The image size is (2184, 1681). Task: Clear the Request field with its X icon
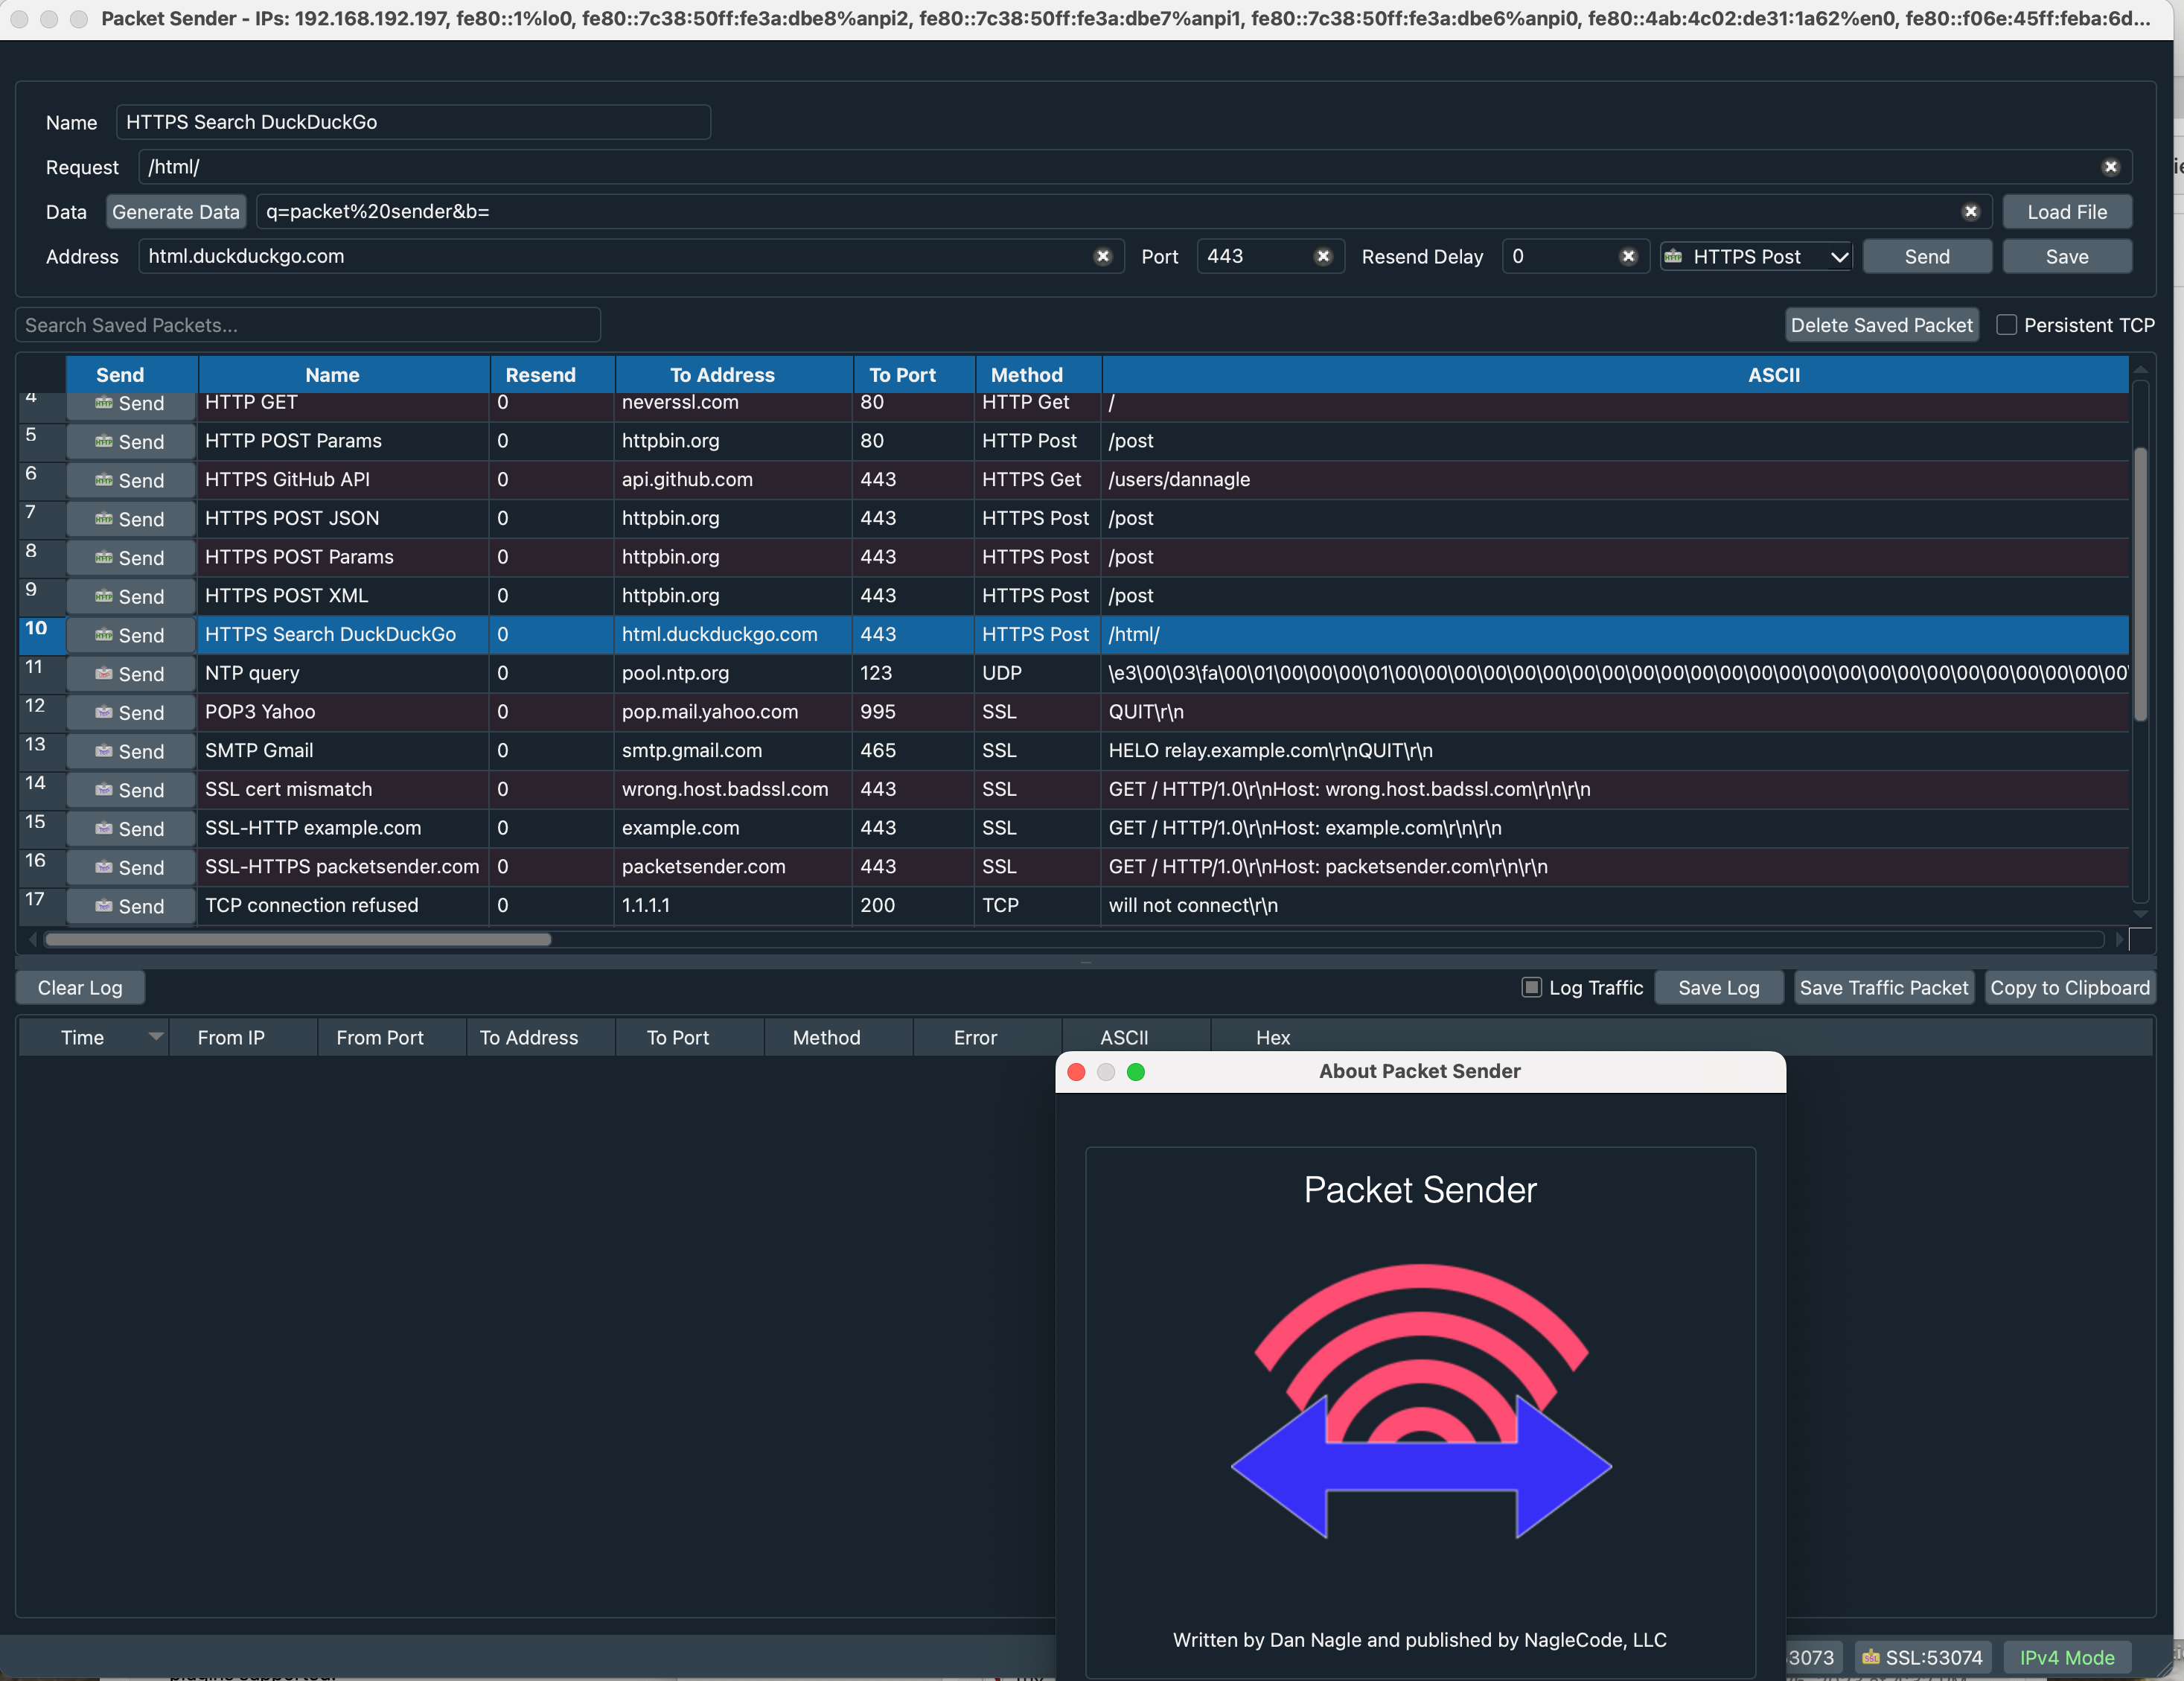2110,167
